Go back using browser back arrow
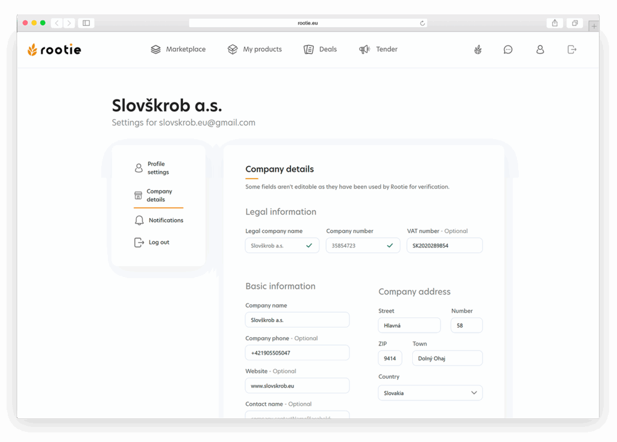The height and width of the screenshot is (442, 617). 57,23
